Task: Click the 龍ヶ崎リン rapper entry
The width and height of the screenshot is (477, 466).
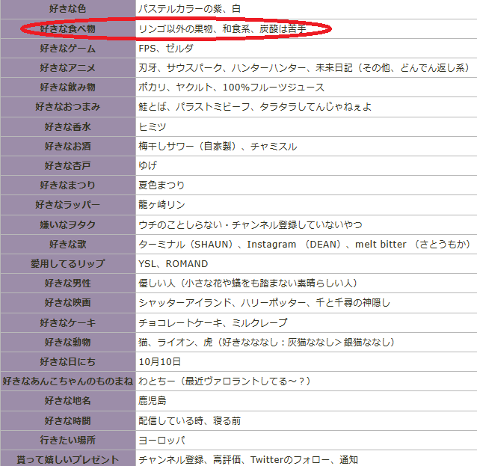Action: click(x=161, y=205)
